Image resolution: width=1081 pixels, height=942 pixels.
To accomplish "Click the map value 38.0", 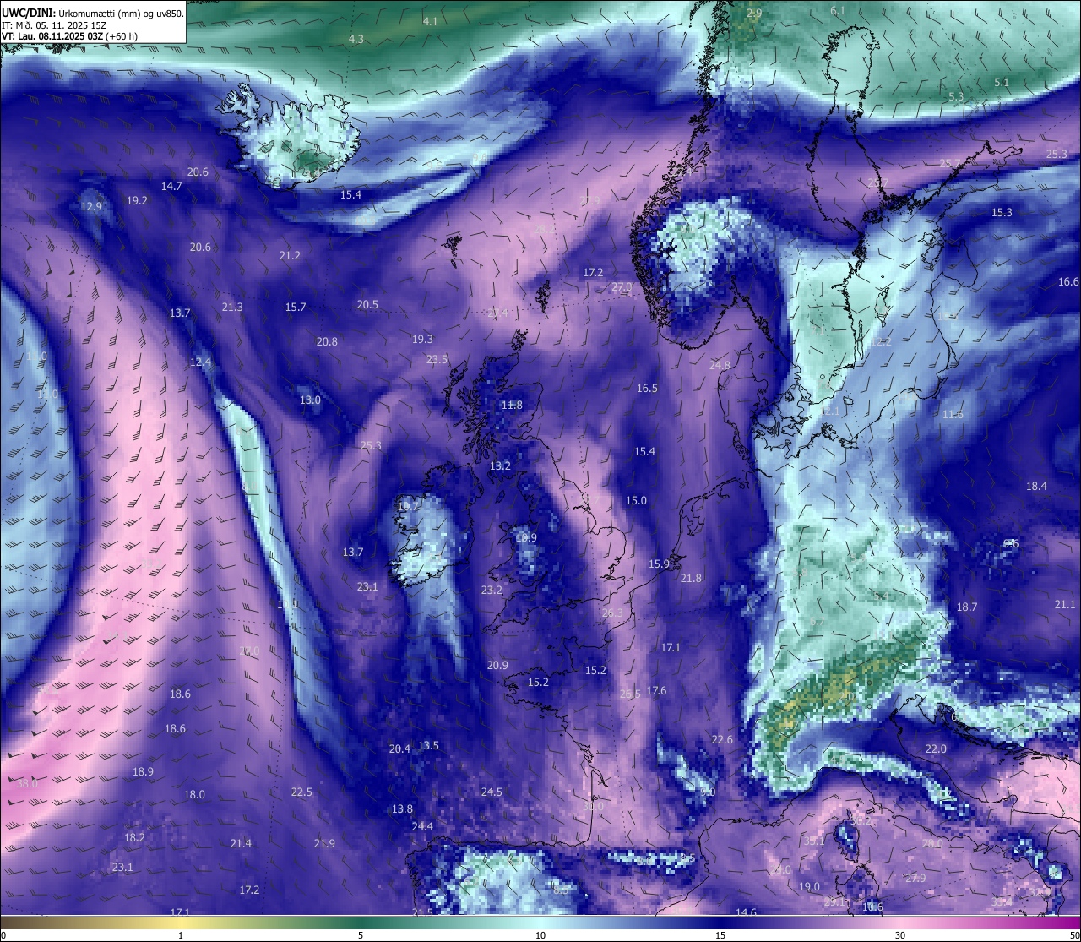I will 27,784.
